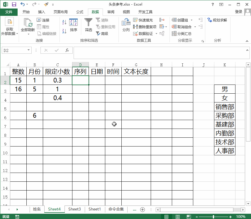Undo the last action

pyautogui.click(x=22, y=4)
